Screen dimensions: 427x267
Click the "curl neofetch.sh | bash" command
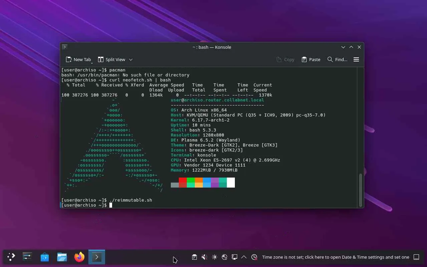tap(140, 80)
